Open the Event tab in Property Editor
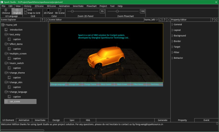This screenshot has height=132, width=219. (x=206, y=120)
